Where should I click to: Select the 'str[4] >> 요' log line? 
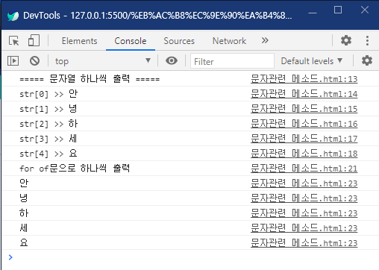48,154
